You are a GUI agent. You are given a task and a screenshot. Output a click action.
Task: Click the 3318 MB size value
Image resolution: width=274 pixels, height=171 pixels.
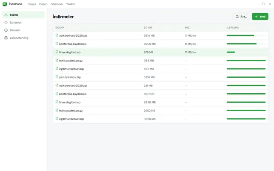click(x=149, y=77)
